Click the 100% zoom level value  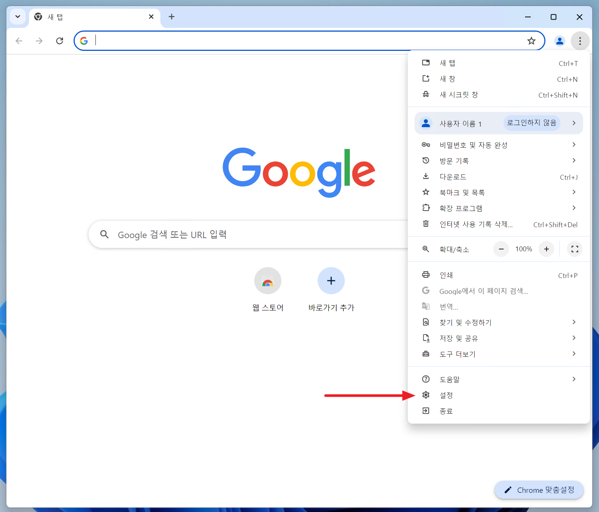click(x=524, y=249)
